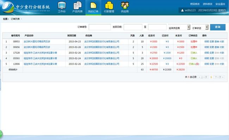Click 变更 change for order 17328
This screenshot has height=140, width=229.
coord(212,53)
